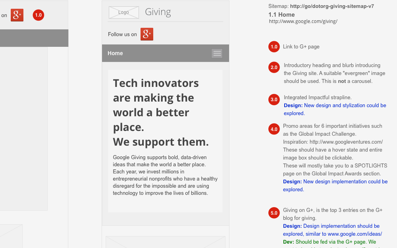This screenshot has height=248, width=397.
Task: Click the Logo placeholder in the header
Action: [x=123, y=12]
